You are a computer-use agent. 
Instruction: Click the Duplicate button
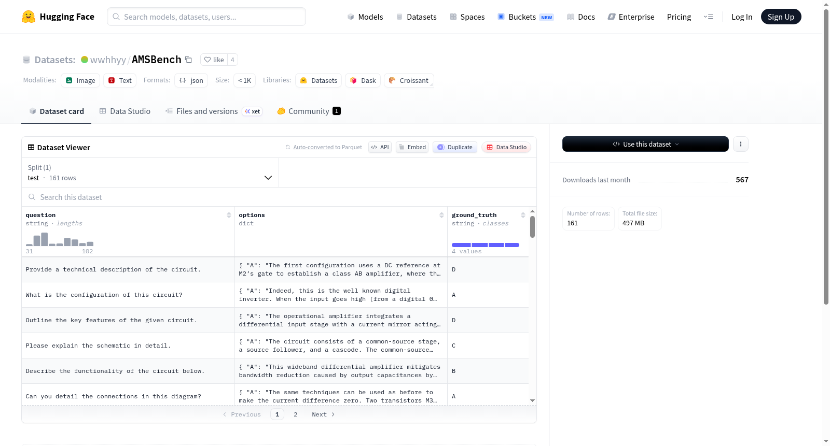coord(455,147)
